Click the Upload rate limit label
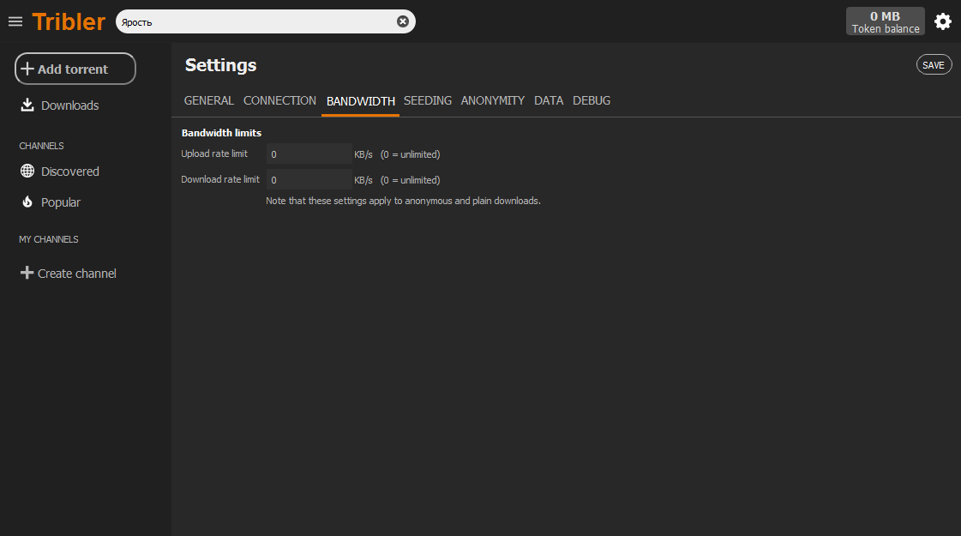961x536 pixels. (x=214, y=154)
